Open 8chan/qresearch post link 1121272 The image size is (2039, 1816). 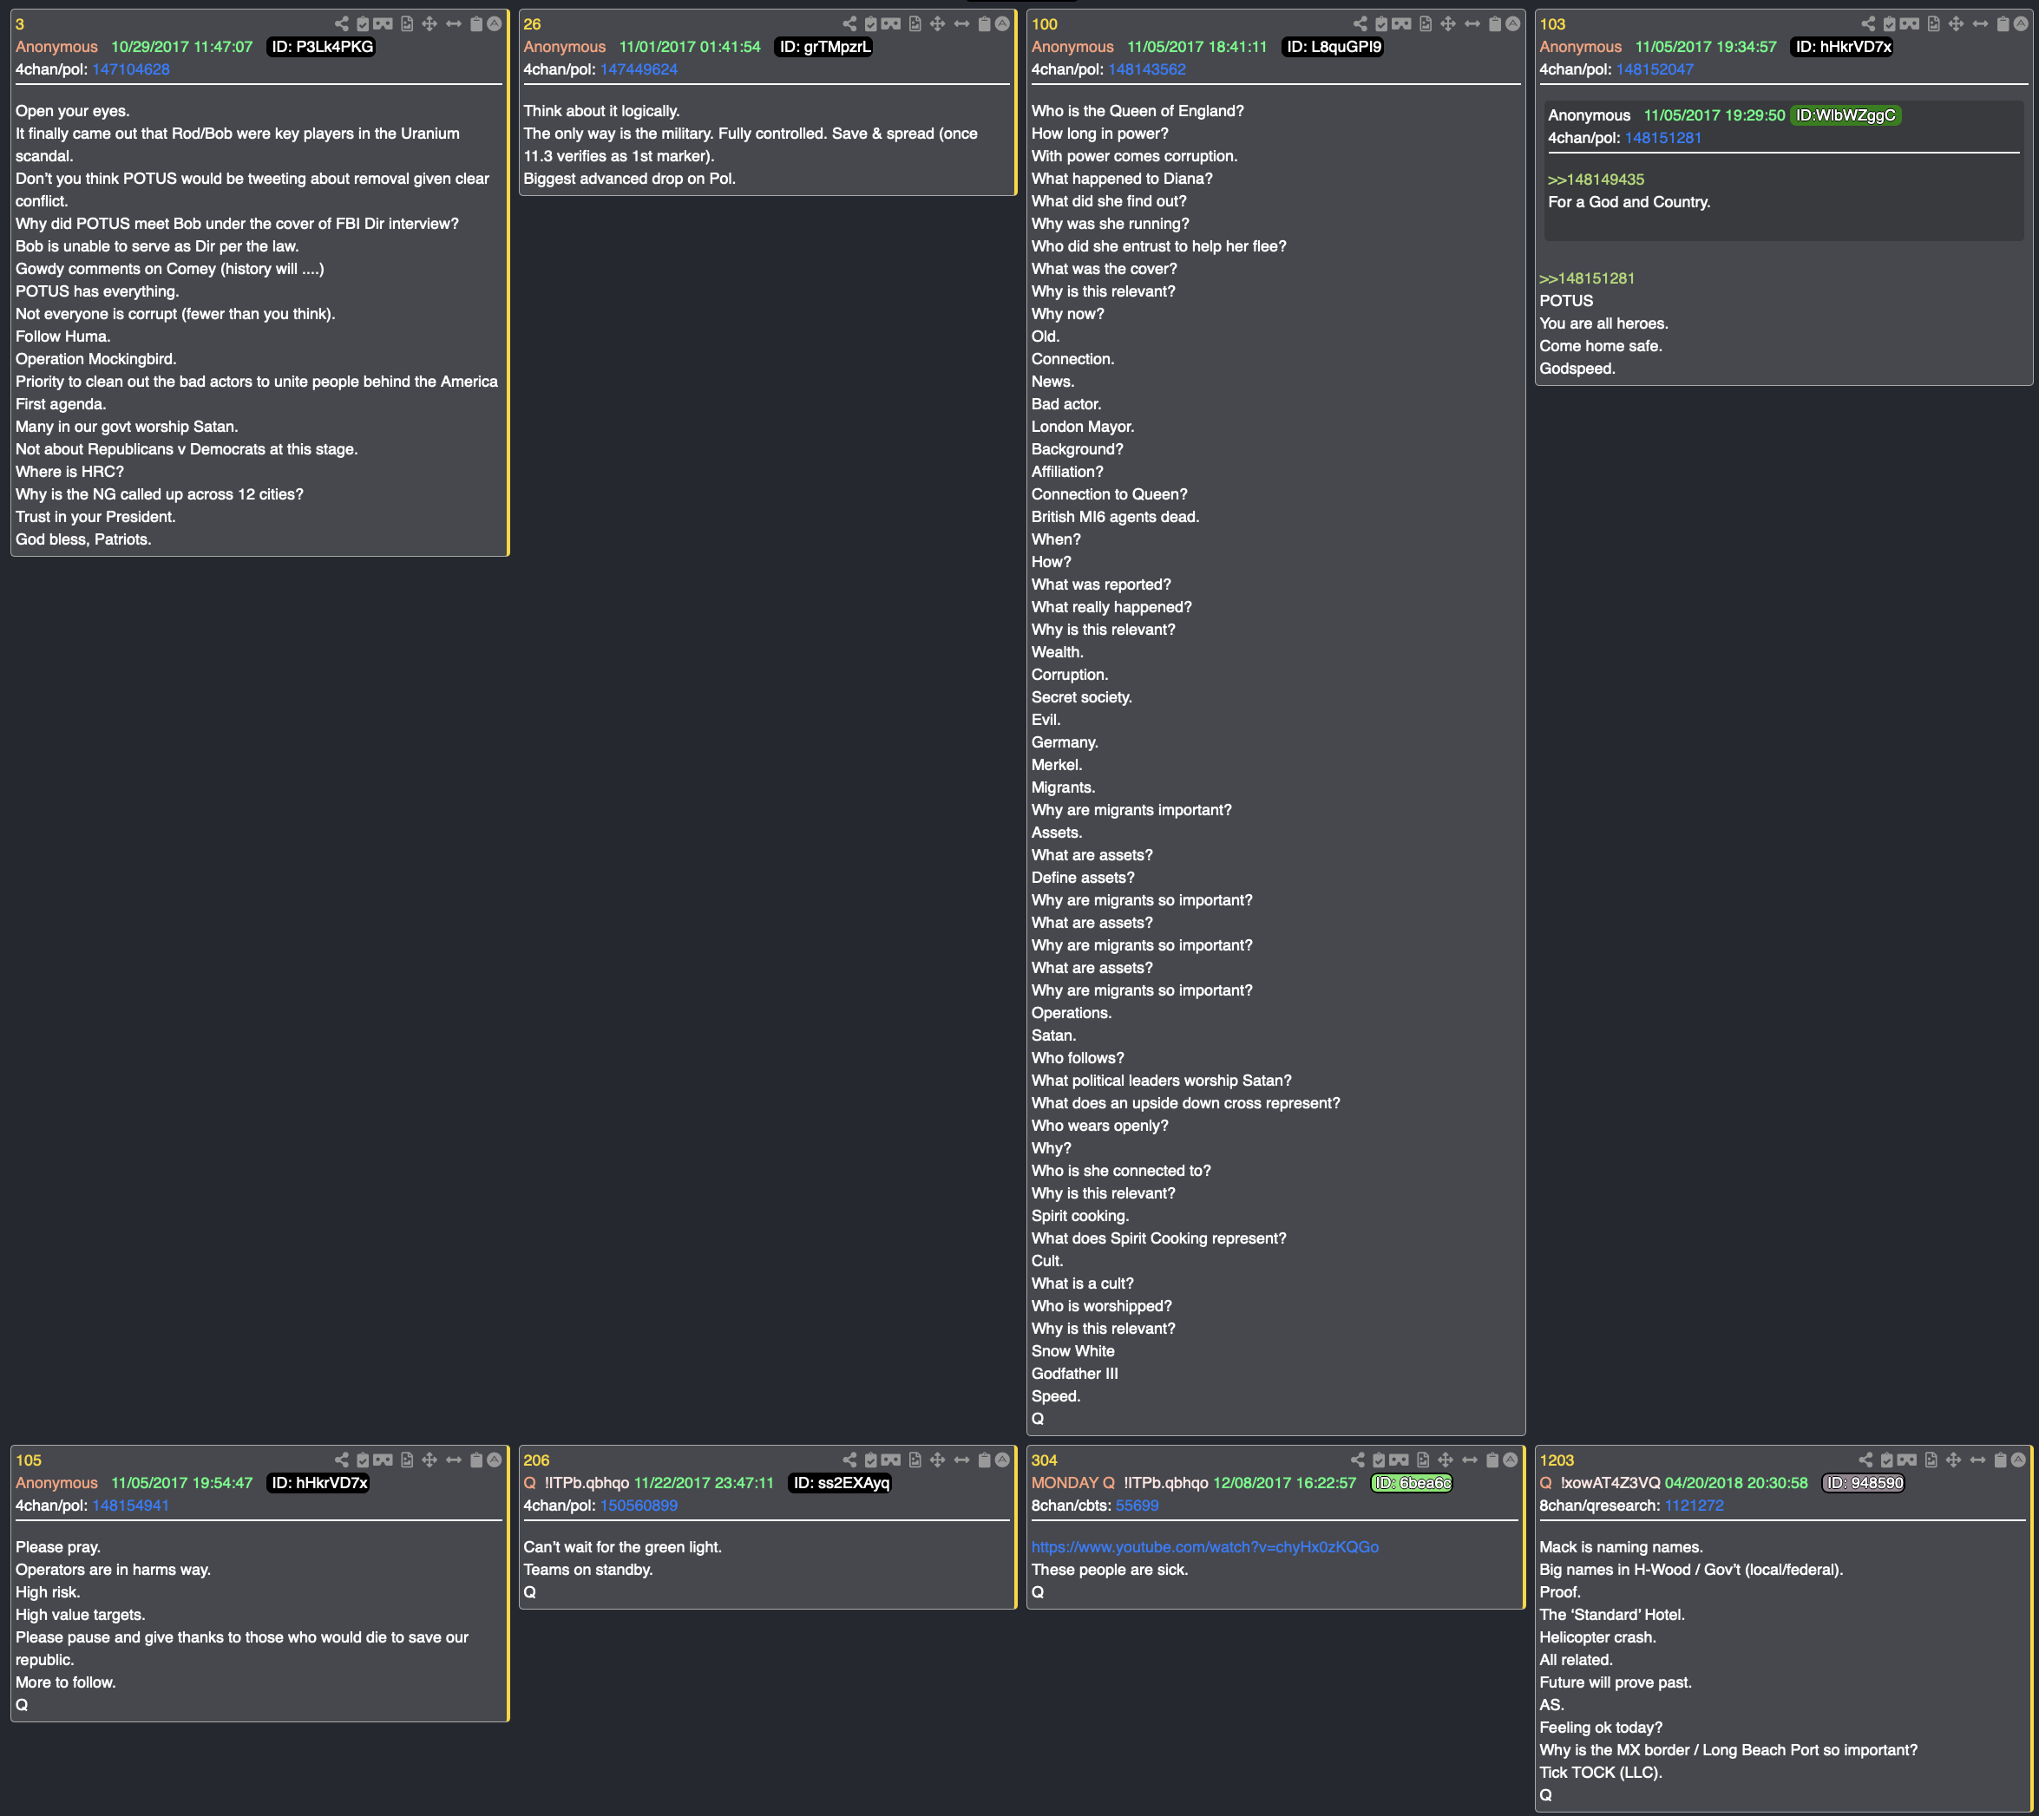tap(1694, 1506)
